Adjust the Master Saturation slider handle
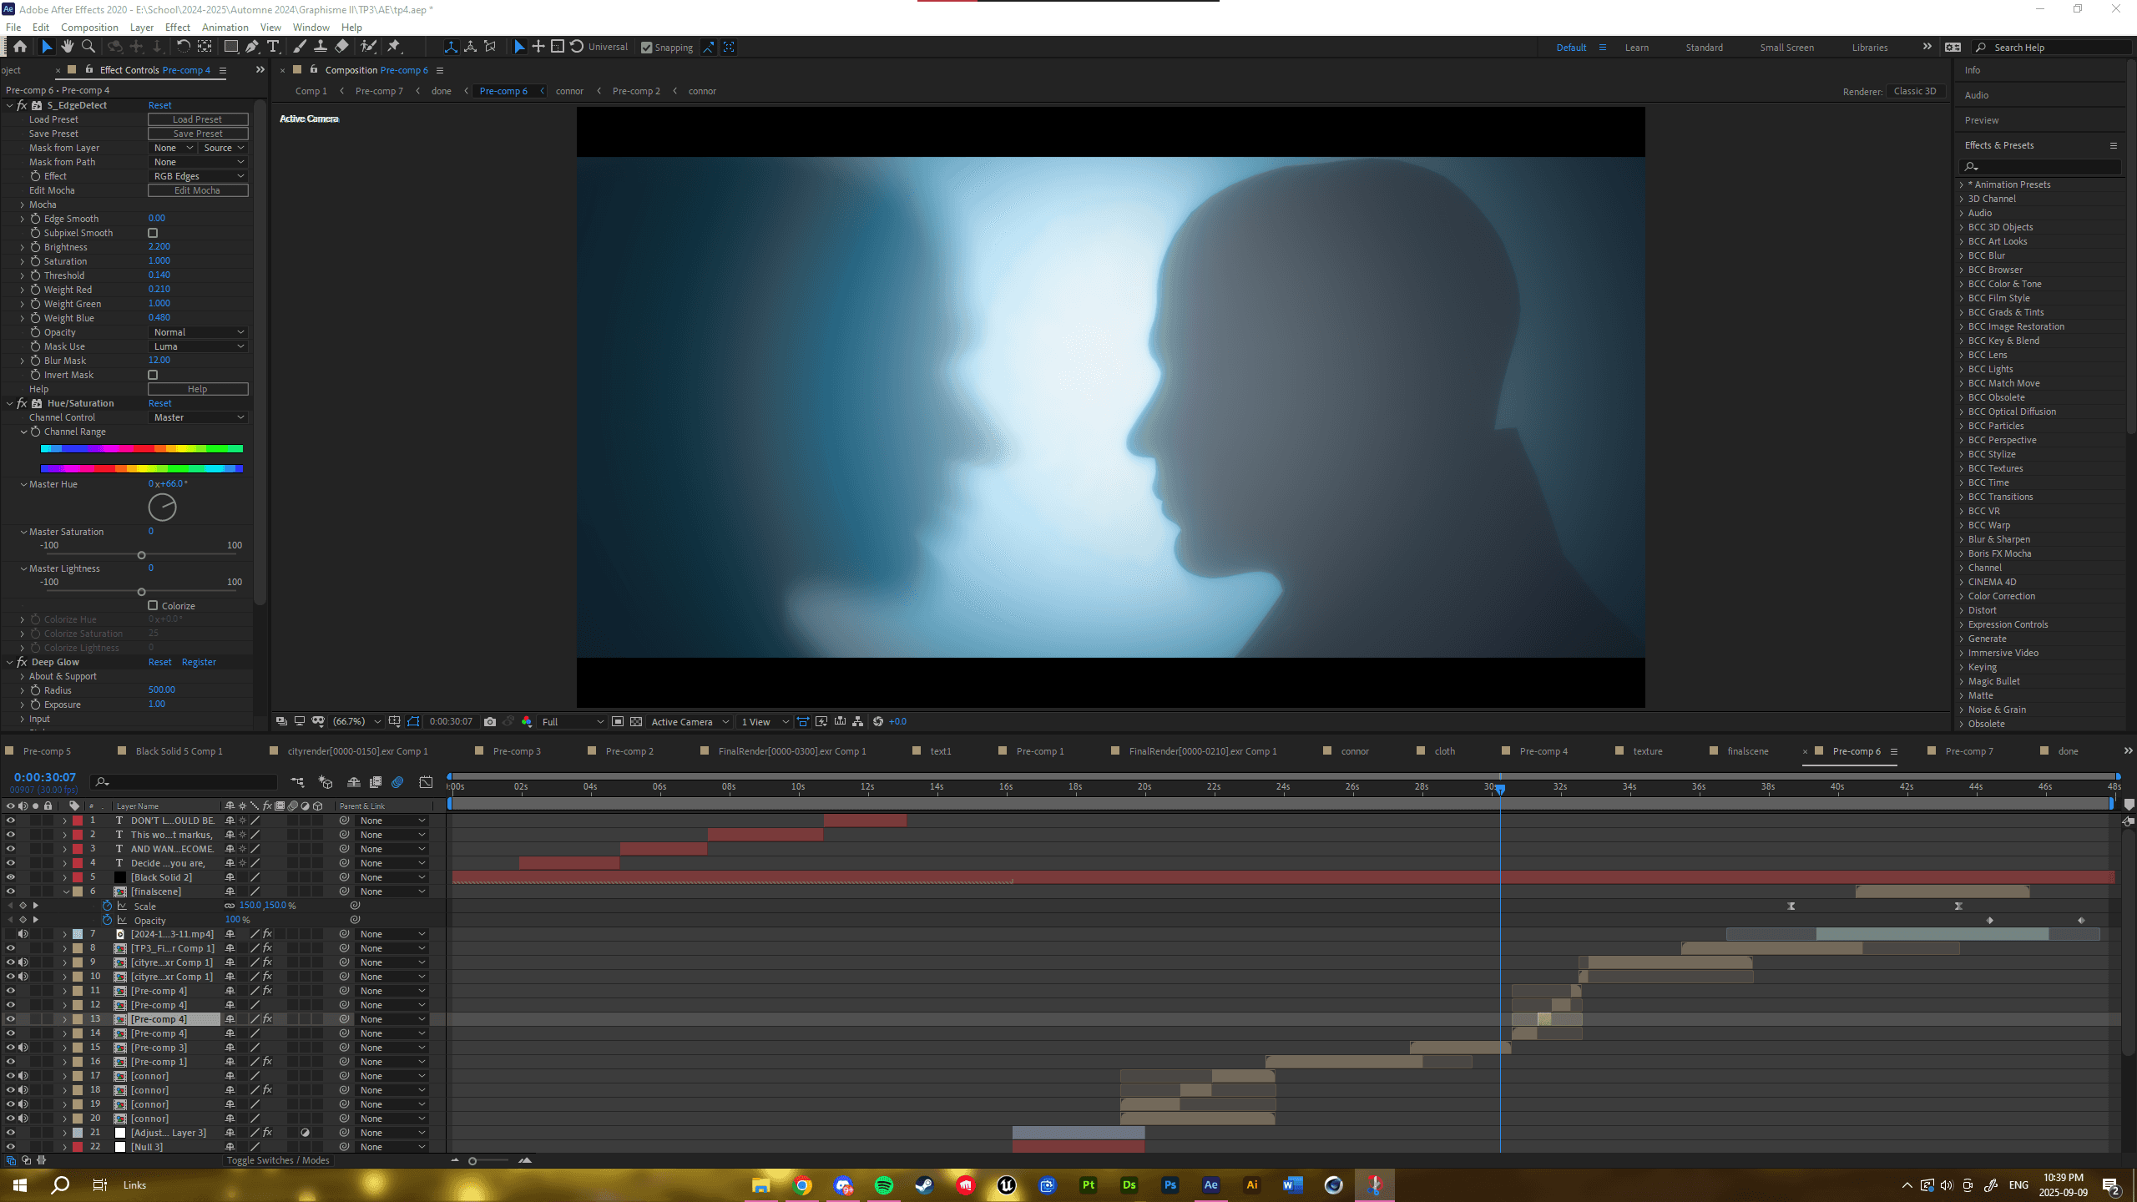The width and height of the screenshot is (2137, 1202). click(141, 555)
